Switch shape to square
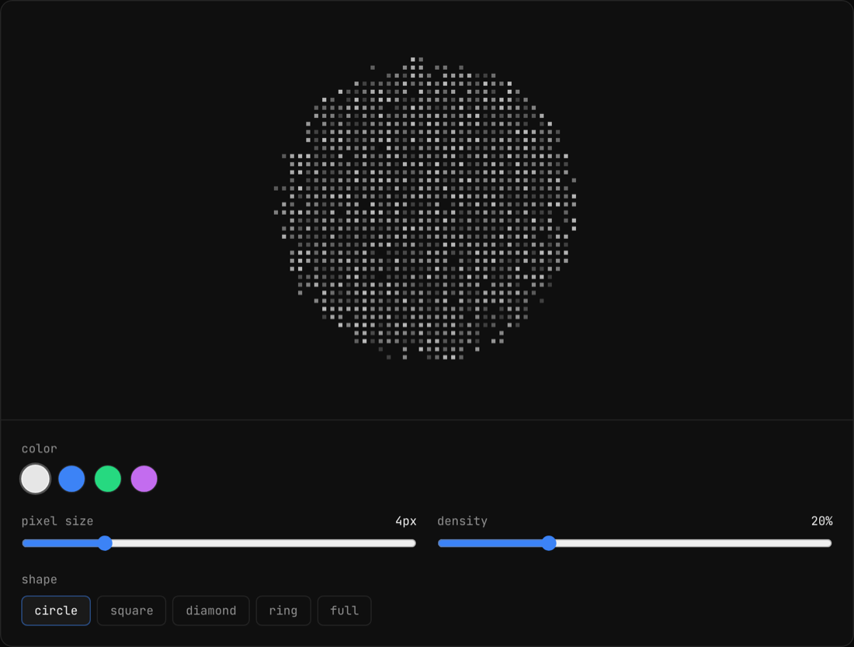 click(131, 611)
